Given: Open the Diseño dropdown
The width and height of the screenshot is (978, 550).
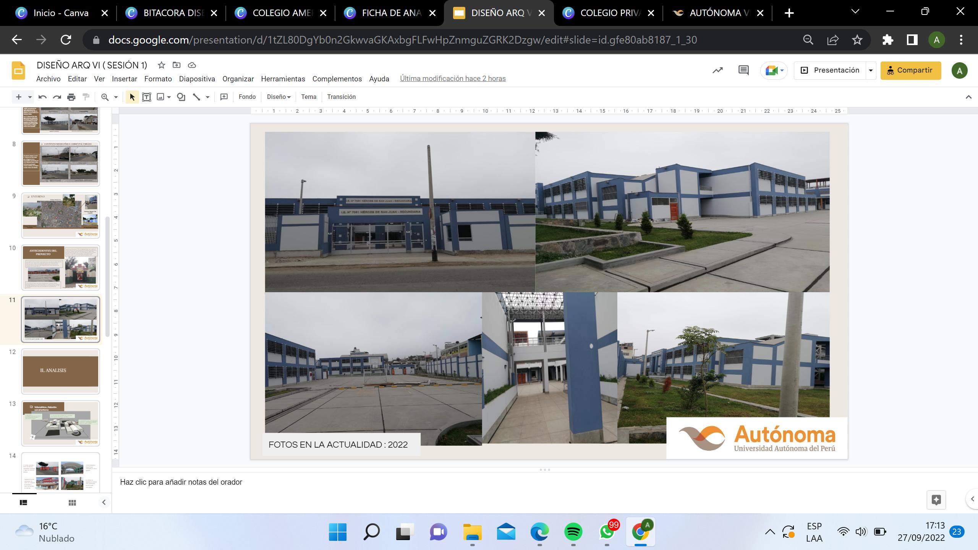Looking at the screenshot, I should [279, 97].
